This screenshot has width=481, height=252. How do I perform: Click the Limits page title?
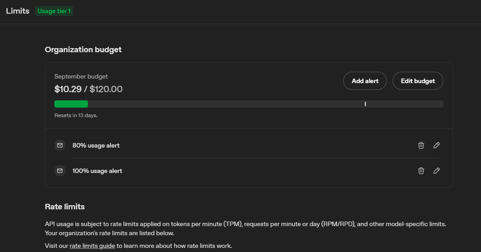pos(18,11)
